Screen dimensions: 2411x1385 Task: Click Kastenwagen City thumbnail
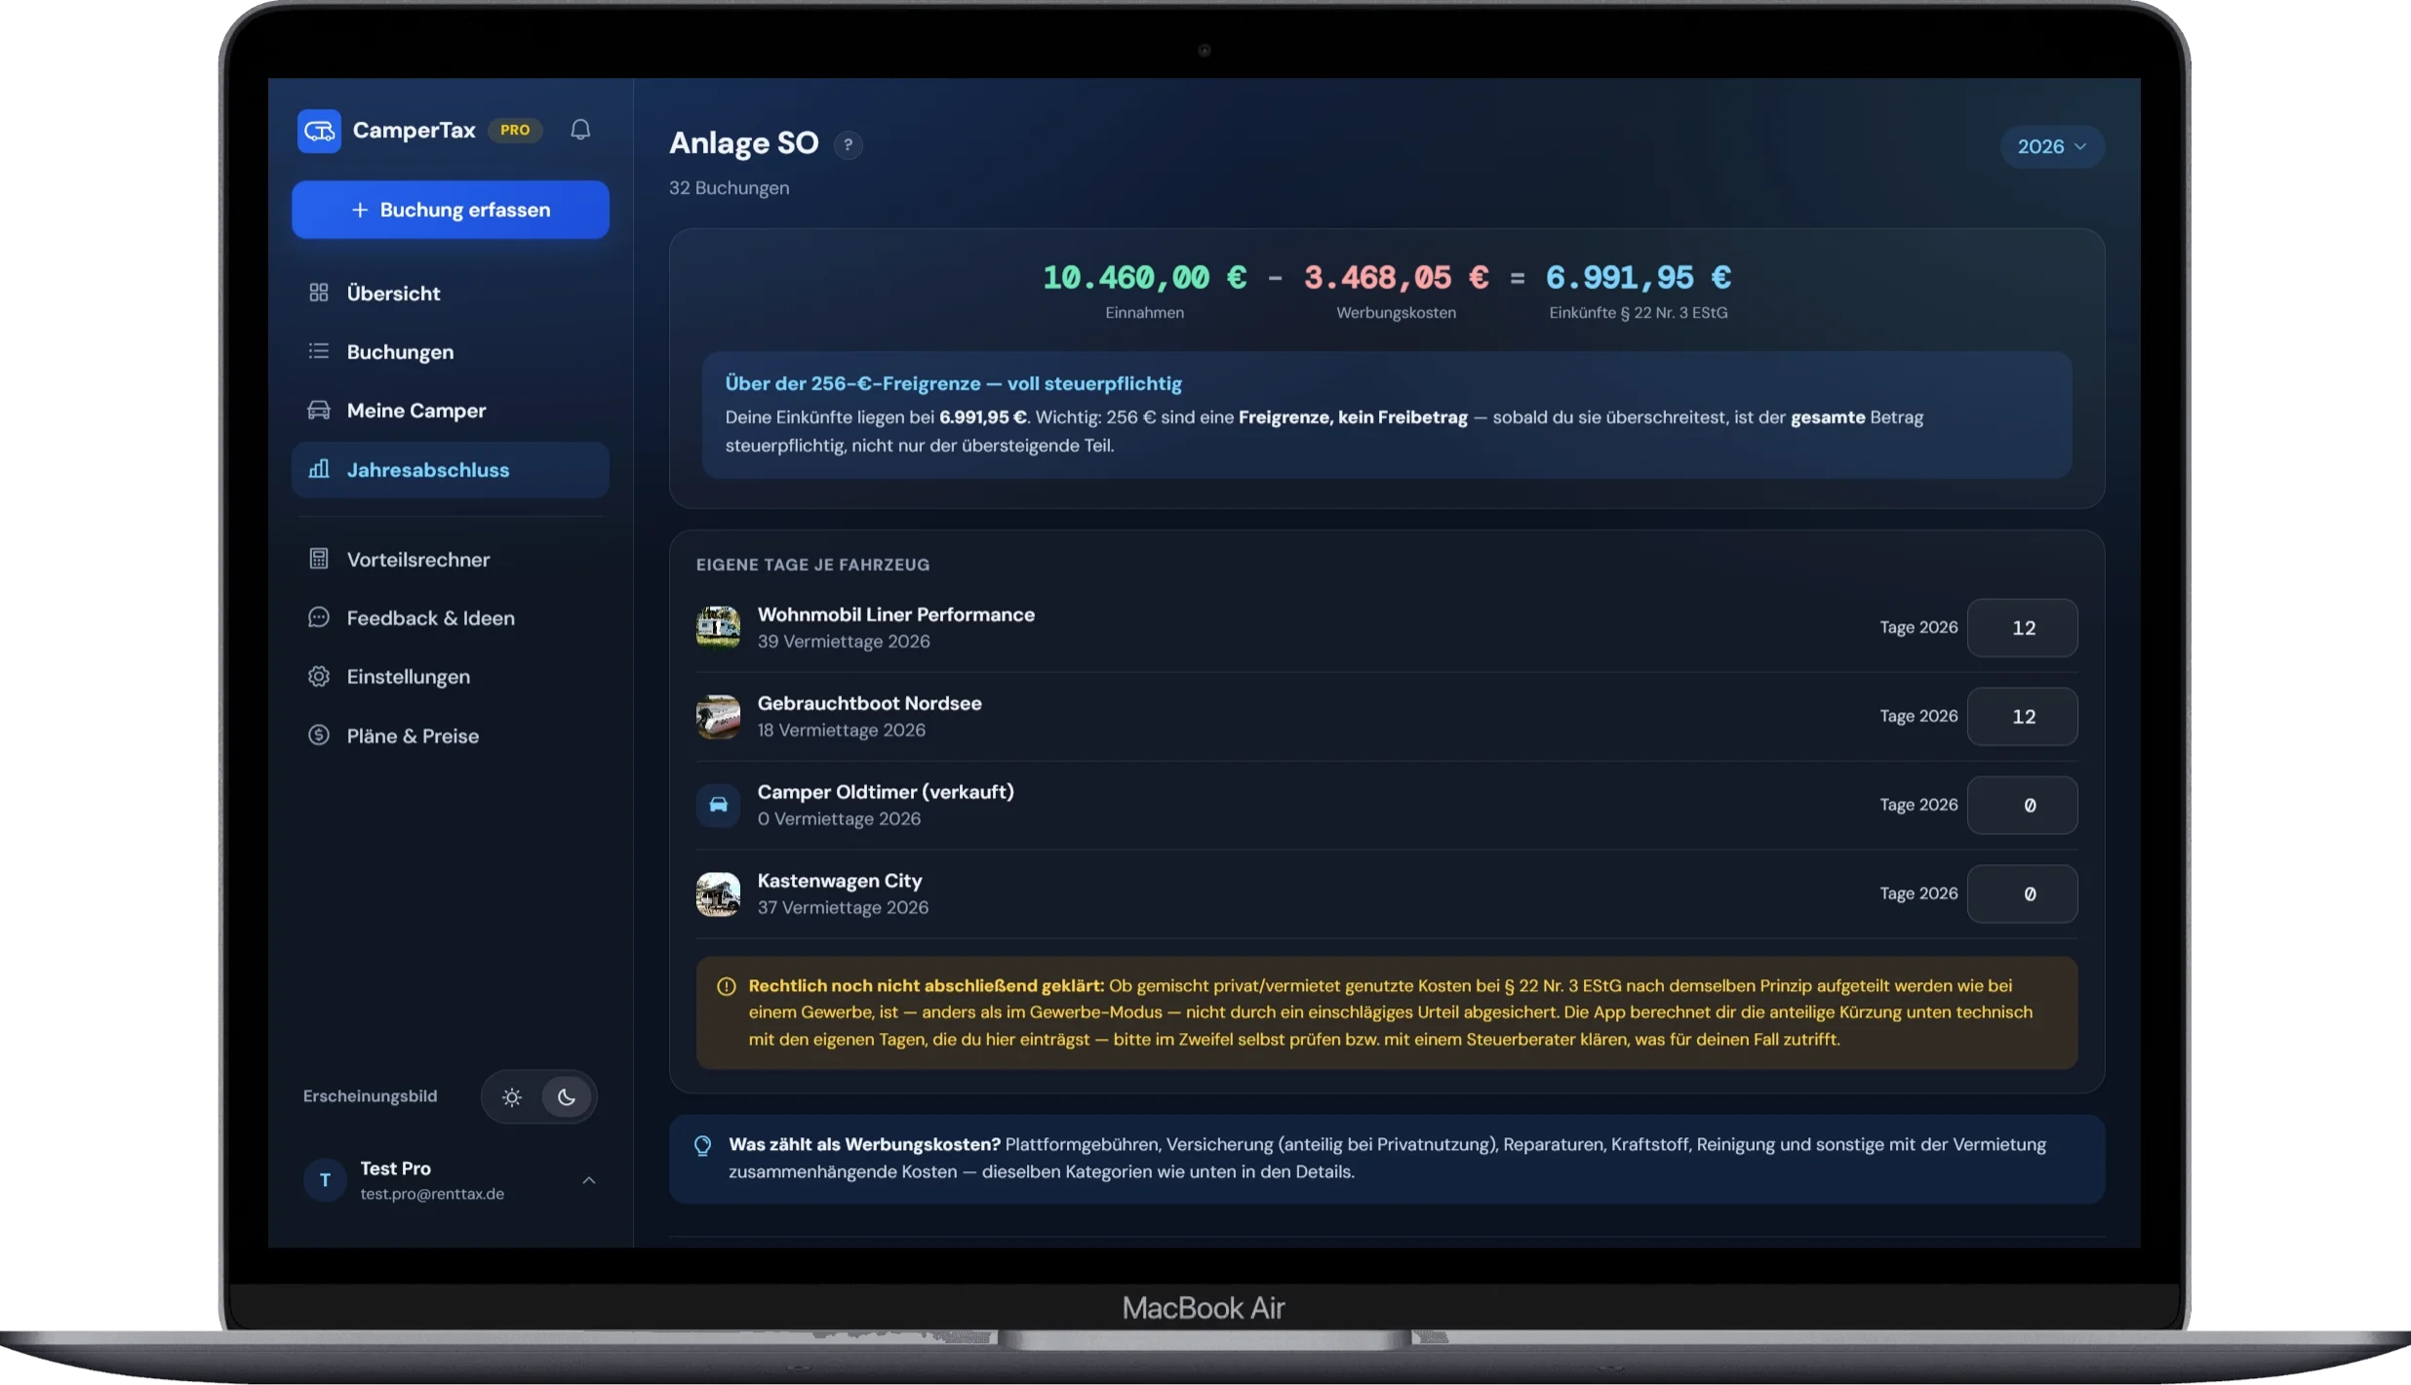point(718,893)
